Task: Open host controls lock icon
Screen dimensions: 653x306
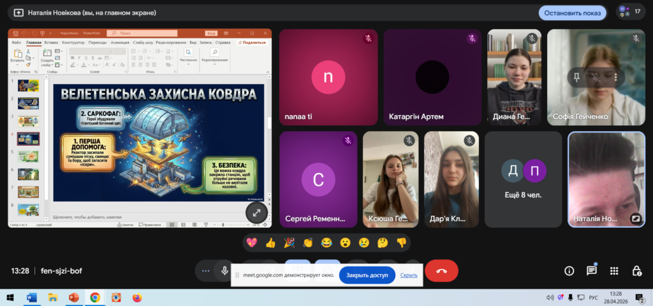Action: click(x=636, y=270)
